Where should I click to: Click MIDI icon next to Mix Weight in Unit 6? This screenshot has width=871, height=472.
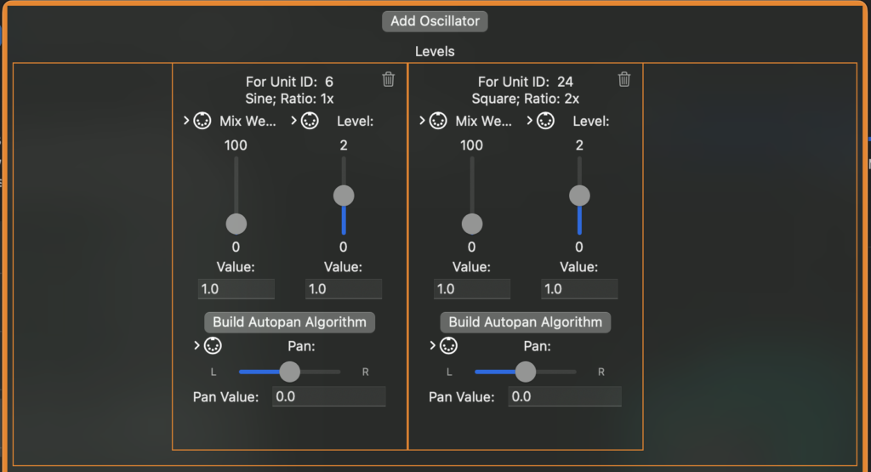click(x=202, y=121)
